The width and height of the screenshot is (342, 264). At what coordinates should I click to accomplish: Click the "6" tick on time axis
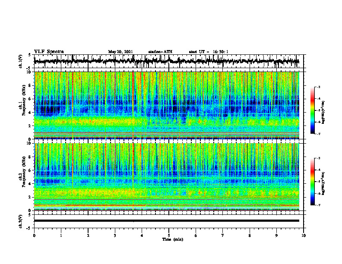pos(196,236)
